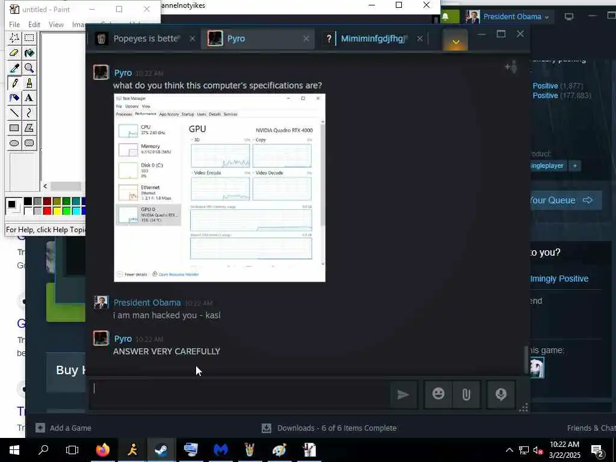The image size is (616, 462).
Task: Switch to the Popeyes is better chat tab
Action: click(146, 38)
